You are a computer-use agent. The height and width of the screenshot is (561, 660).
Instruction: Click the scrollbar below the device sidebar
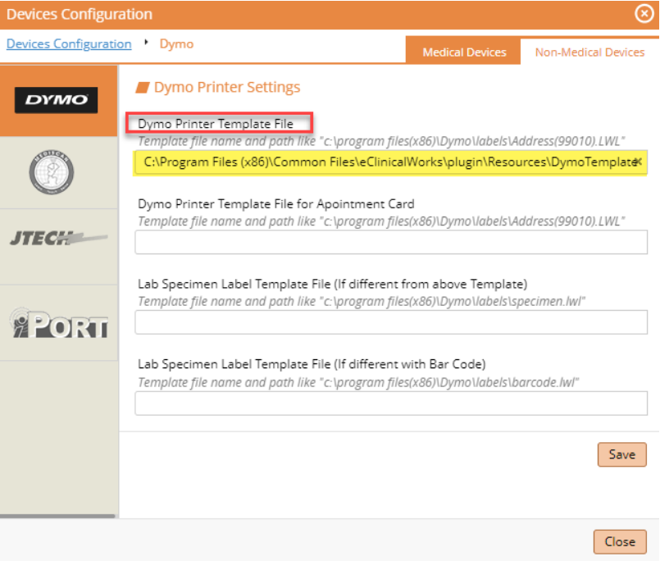(x=59, y=517)
